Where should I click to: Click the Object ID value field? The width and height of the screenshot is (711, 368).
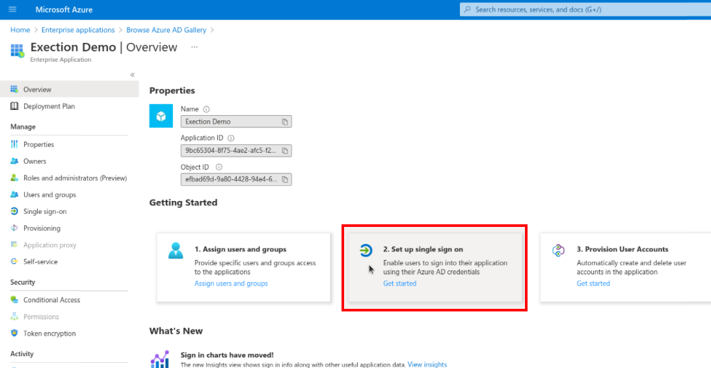(236, 179)
